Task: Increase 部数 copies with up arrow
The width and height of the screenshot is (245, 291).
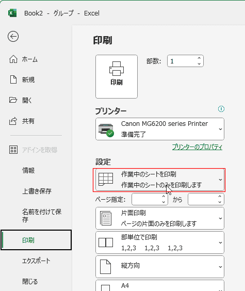Action: click(x=199, y=58)
